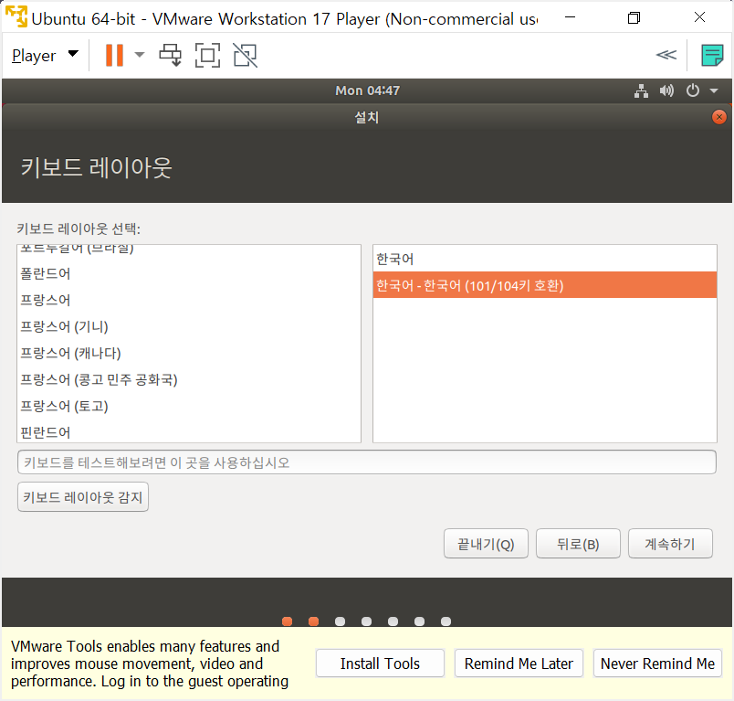Expand the system menu arrow in top bar
This screenshot has width=734, height=701.
tap(714, 90)
